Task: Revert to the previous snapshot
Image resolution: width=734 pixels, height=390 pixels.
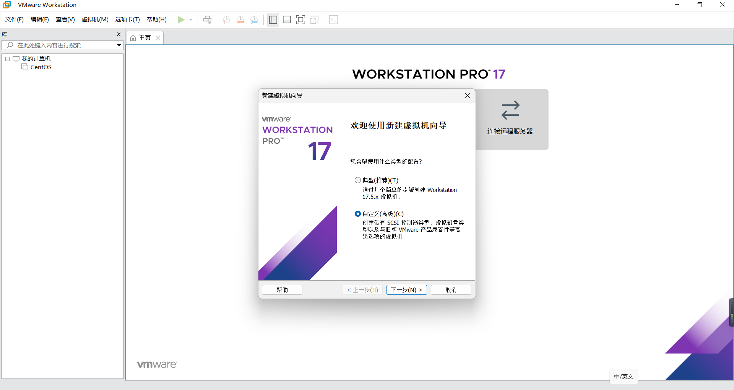Action: click(x=240, y=19)
